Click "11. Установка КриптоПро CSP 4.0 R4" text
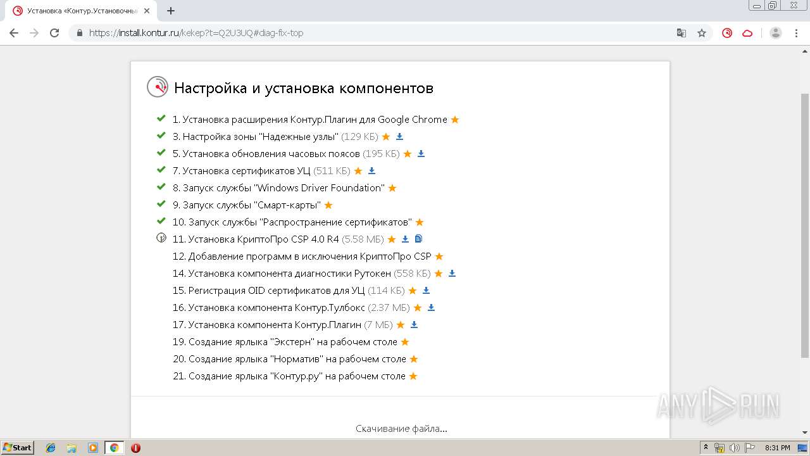This screenshot has width=810, height=456. click(x=256, y=239)
